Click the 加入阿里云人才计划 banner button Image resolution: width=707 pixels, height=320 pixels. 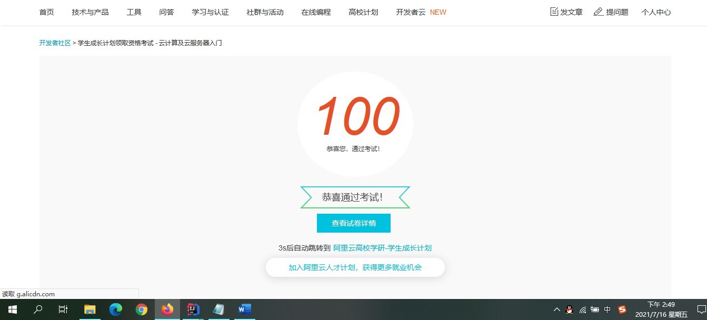(355, 267)
